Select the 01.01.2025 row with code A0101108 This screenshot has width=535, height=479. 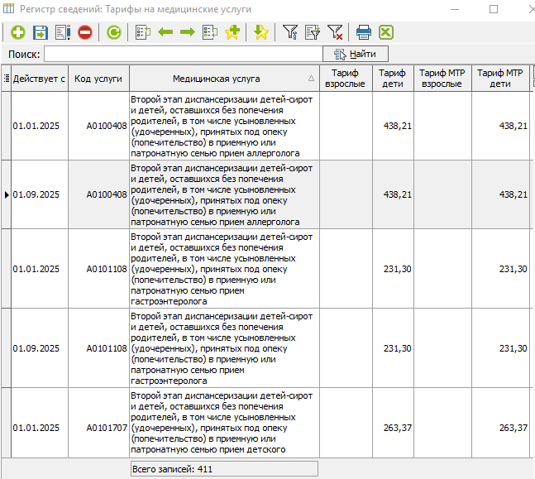66,269
